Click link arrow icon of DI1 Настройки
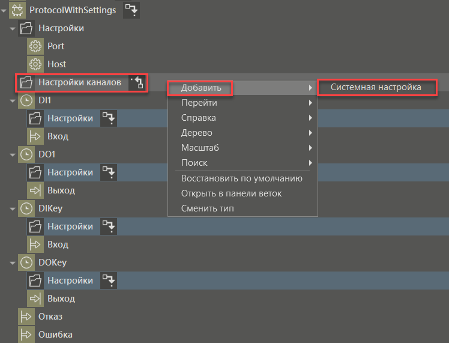The image size is (449, 343). 109,118
